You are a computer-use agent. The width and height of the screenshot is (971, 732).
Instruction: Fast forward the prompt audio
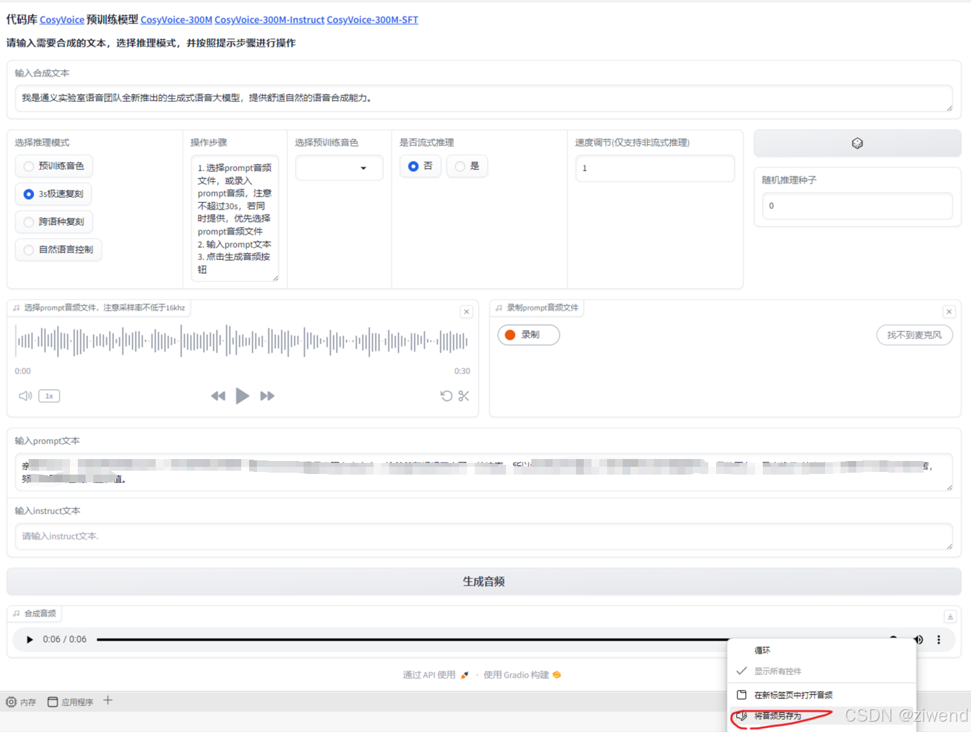coord(267,396)
